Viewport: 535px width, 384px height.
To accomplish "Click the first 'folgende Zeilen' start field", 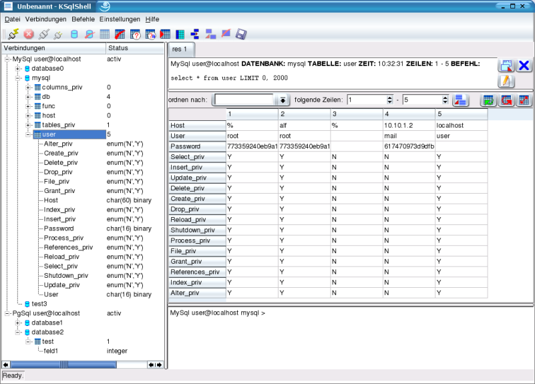I will (x=367, y=100).
